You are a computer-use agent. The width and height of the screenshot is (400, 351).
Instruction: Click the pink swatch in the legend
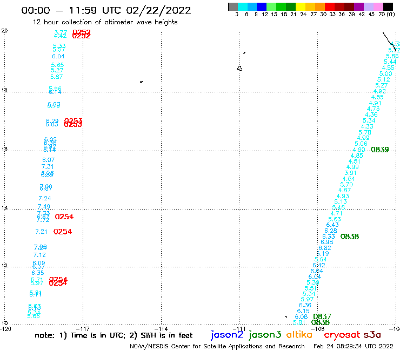pos(378,6)
